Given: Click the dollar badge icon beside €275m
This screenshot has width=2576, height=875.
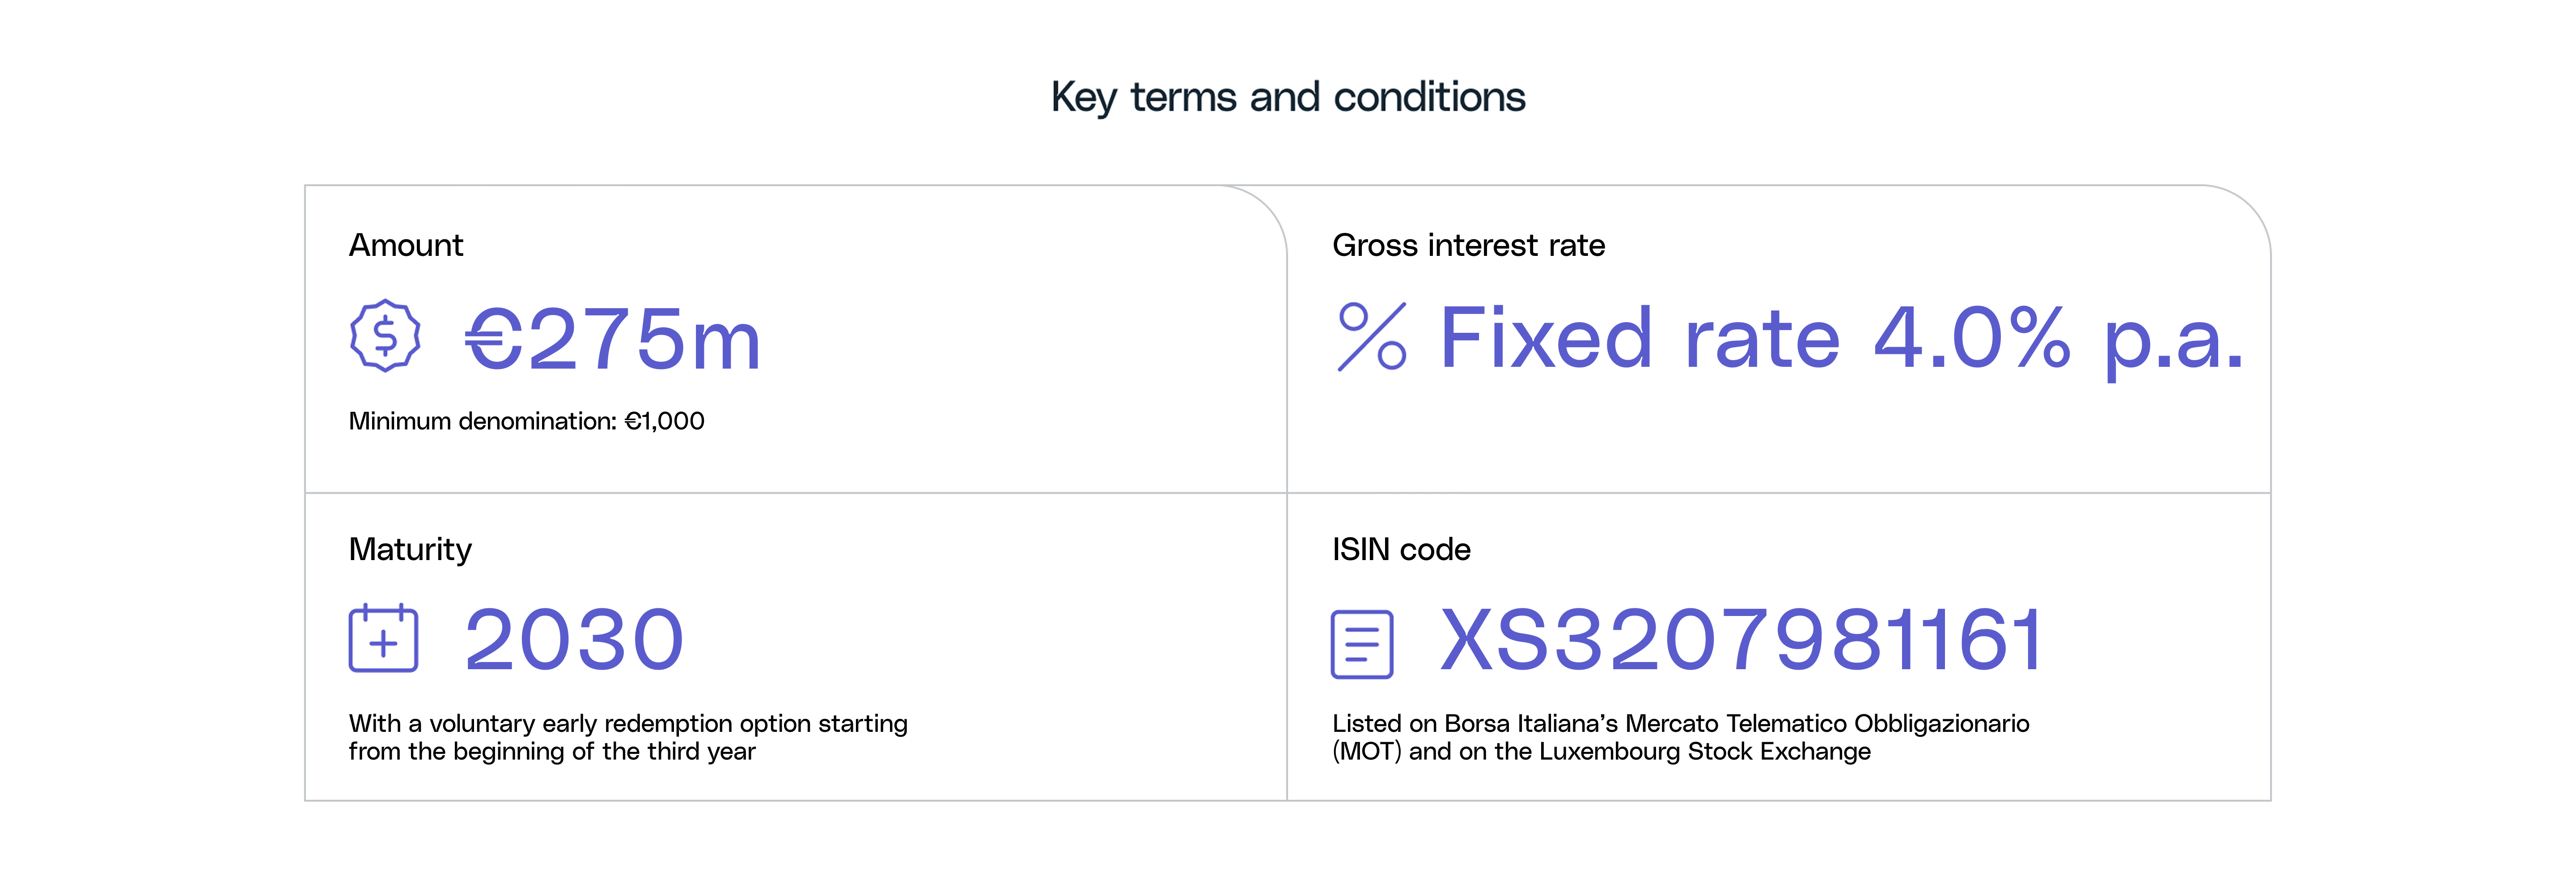Looking at the screenshot, I should click(x=385, y=337).
